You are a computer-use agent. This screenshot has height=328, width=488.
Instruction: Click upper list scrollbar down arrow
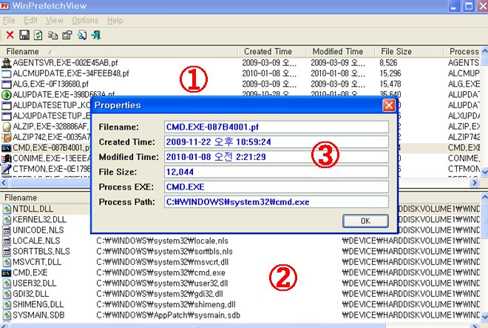click(484, 172)
